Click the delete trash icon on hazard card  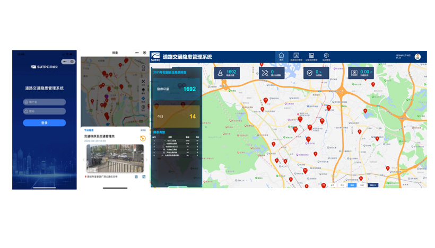coord(136,176)
